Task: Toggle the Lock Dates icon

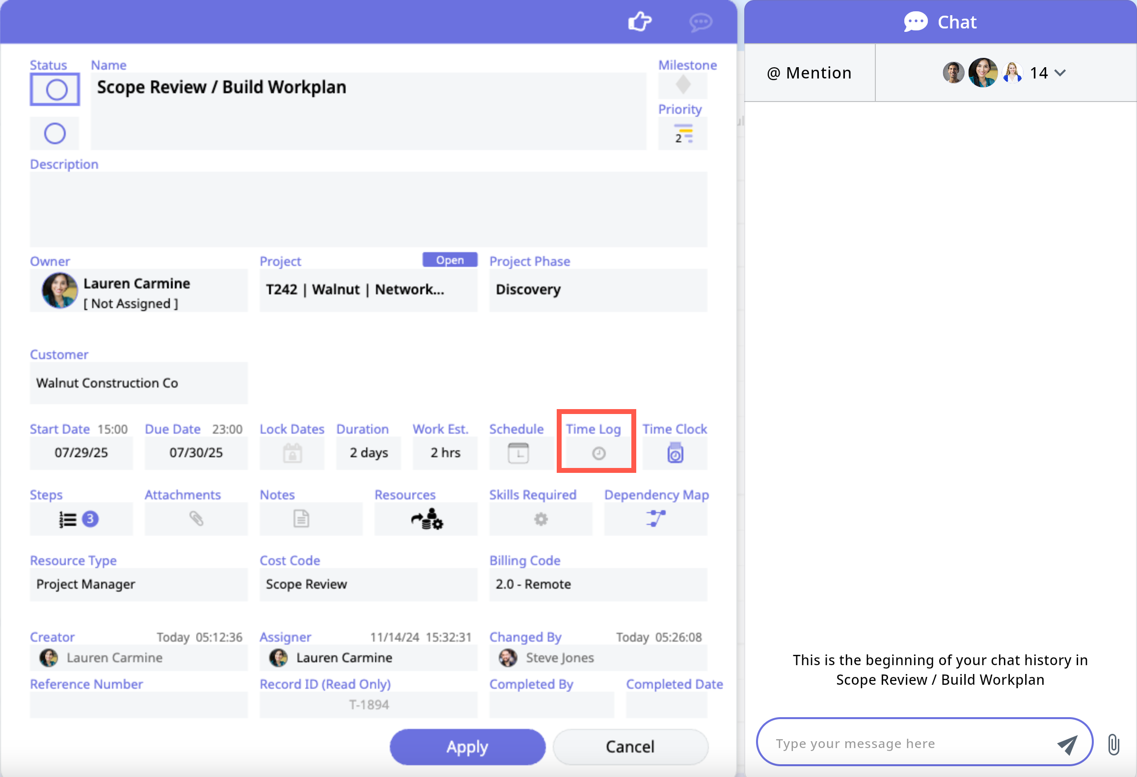Action: pyautogui.click(x=292, y=453)
